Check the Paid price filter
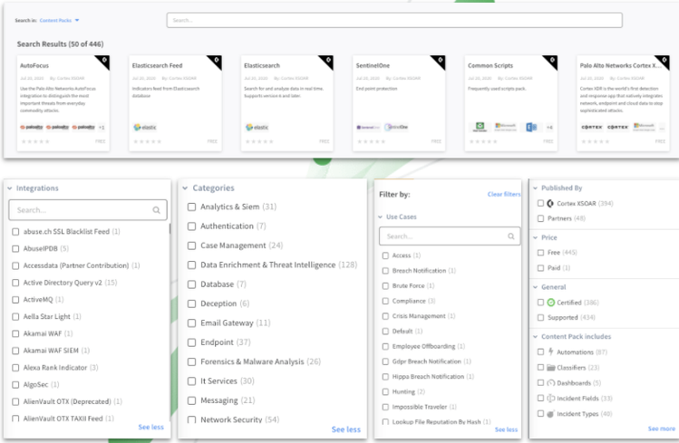The width and height of the screenshot is (679, 443). coord(540,268)
